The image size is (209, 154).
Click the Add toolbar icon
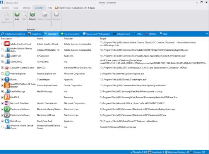(17, 14)
